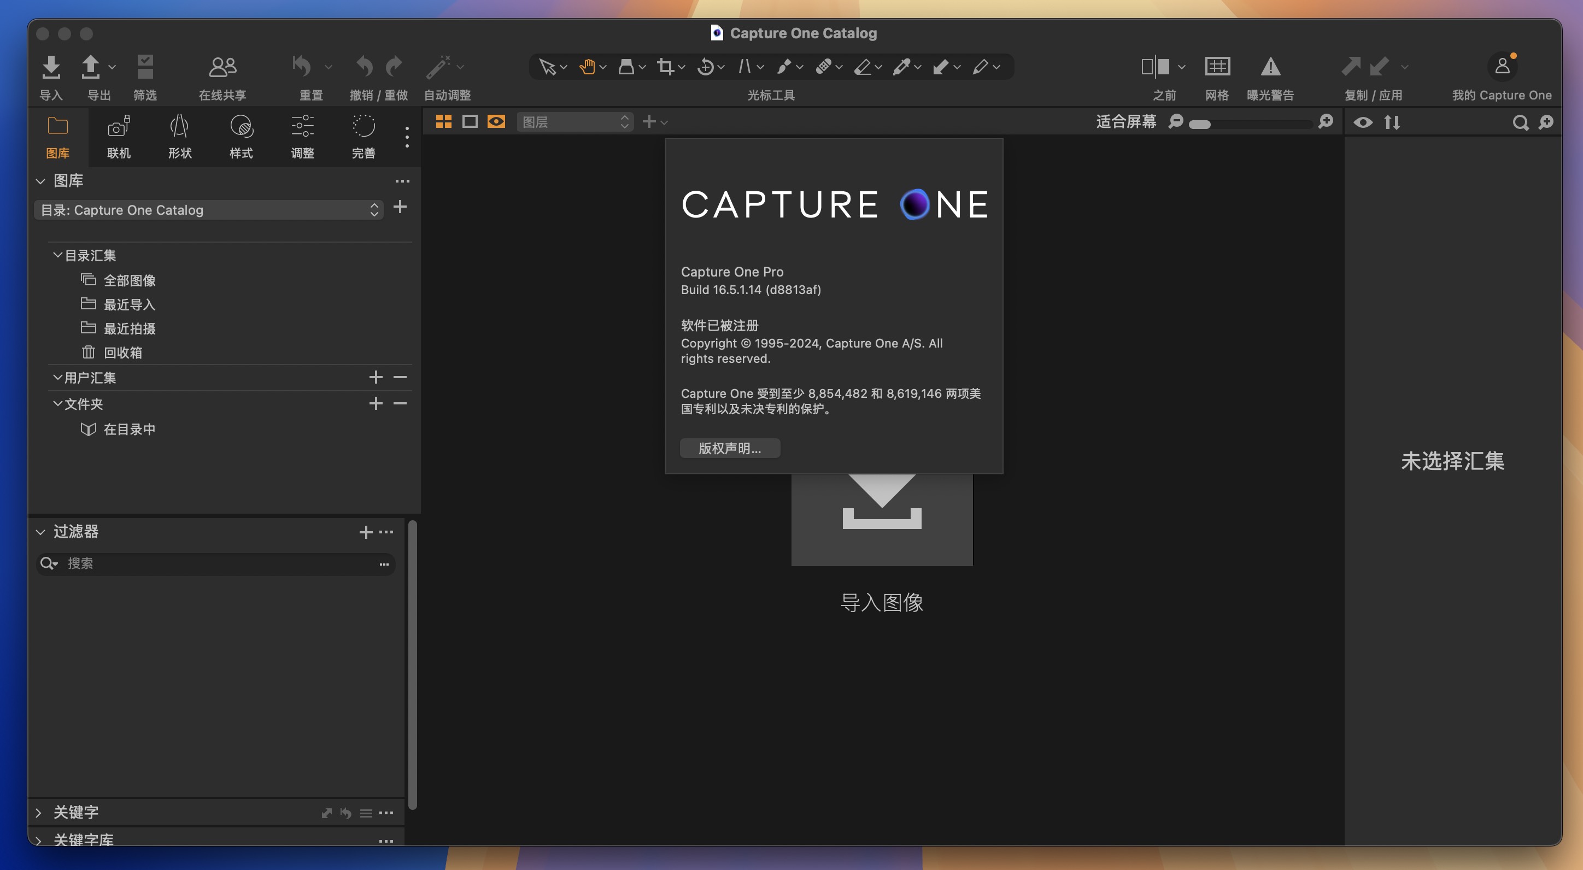1583x870 pixels.
Task: Collapse the Filters (过滤器) panel
Action: (x=40, y=532)
